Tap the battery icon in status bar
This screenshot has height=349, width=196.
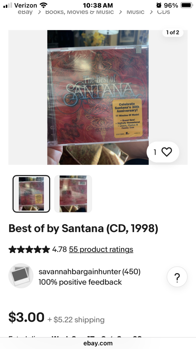coord(187,5)
